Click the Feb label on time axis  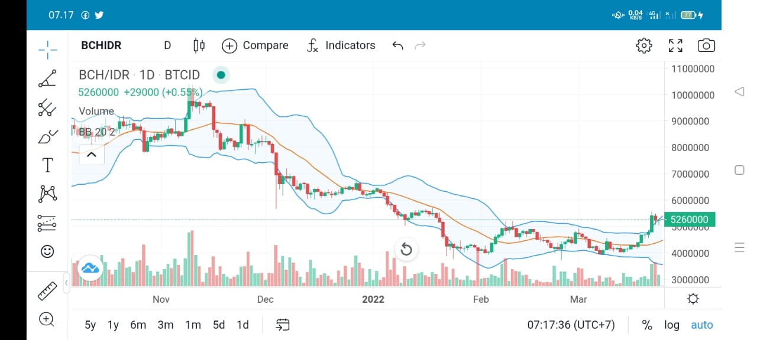tap(481, 299)
